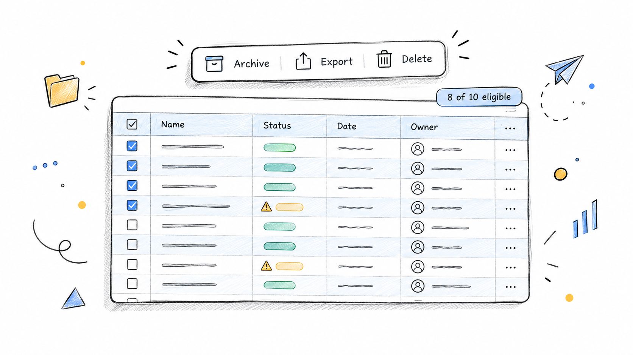The image size is (633, 355).
Task: Click the green status pill in the fifth row
Action: 279,227
